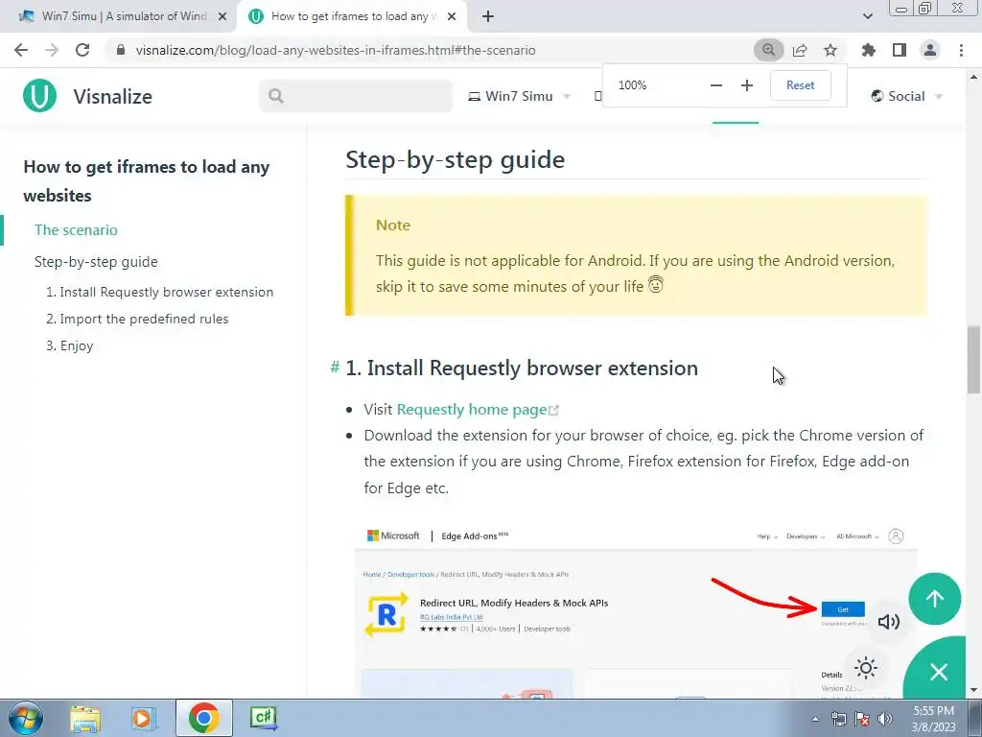Click the scrollbar down arrow
982x737 pixels.
(x=973, y=690)
